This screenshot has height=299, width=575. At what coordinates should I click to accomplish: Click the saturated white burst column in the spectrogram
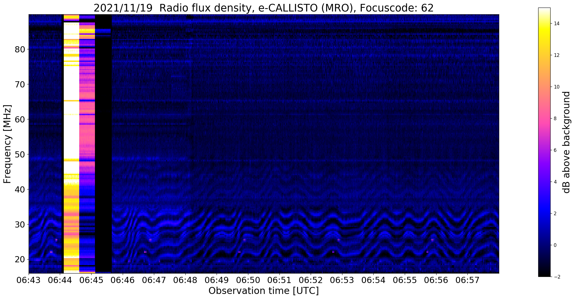(71, 144)
